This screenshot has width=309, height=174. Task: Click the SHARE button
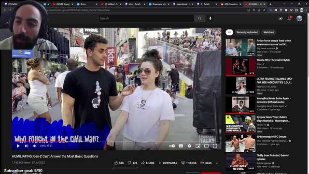tap(148, 163)
